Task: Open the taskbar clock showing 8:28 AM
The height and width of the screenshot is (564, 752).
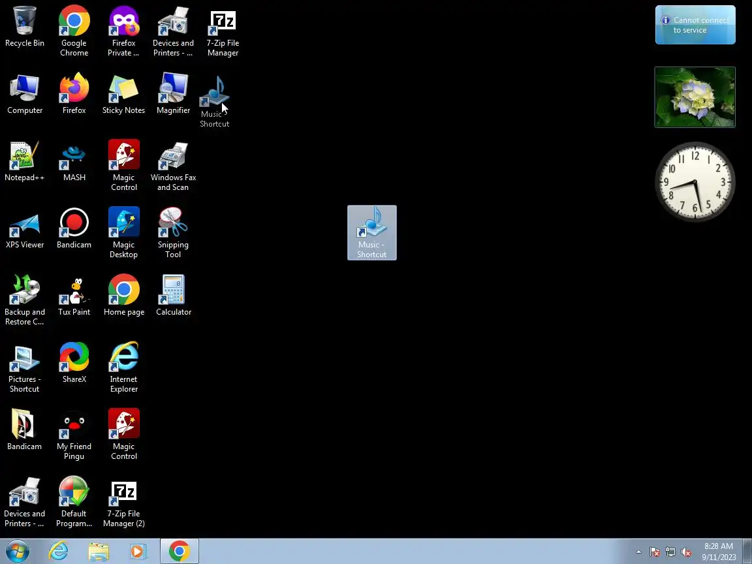Action: 719,552
